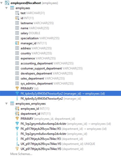This screenshot has height=159, width=121.
Task: Click the column icon beside test VARCHAR(31)
Action: pos(17,13)
